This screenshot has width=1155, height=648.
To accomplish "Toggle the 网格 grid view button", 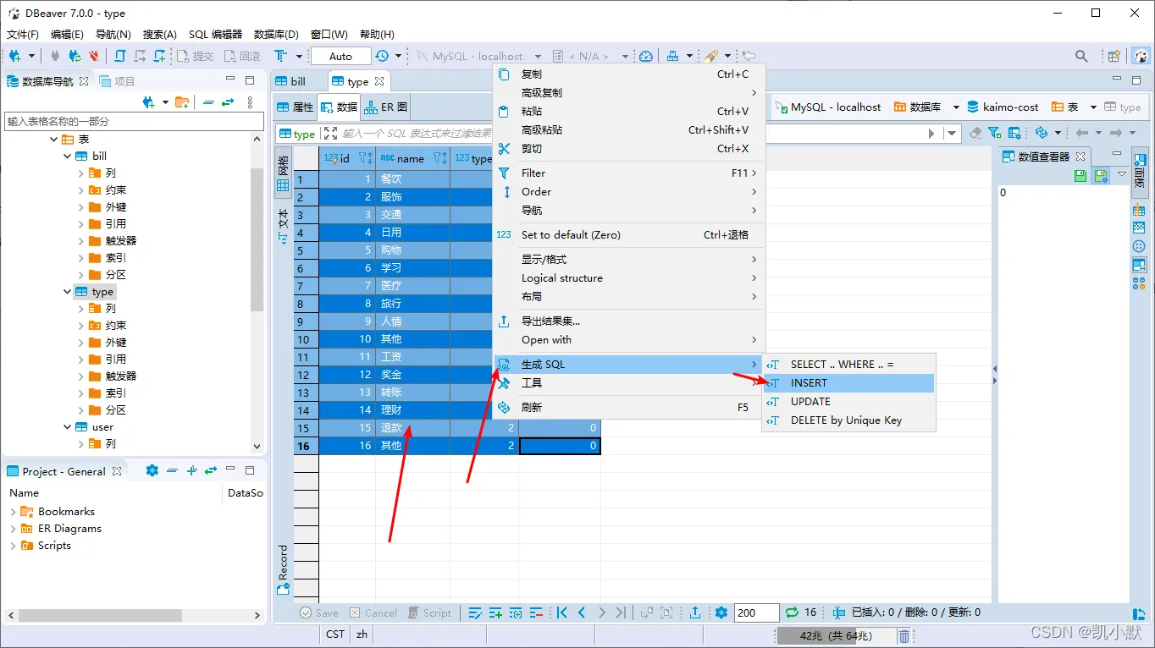I will (x=283, y=173).
